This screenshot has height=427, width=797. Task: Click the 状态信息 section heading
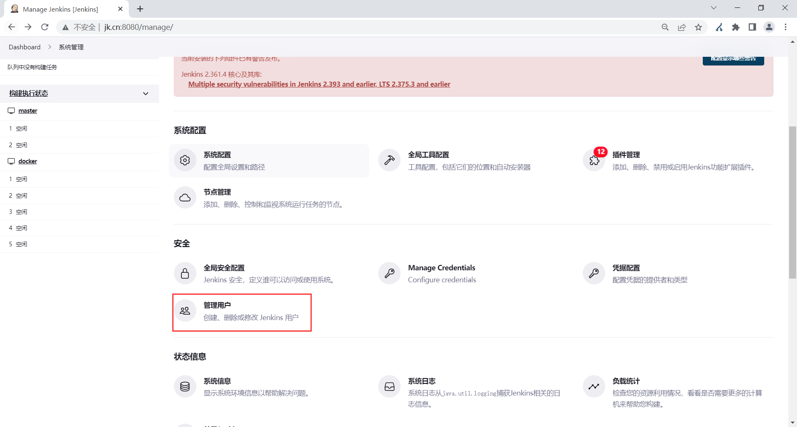190,357
